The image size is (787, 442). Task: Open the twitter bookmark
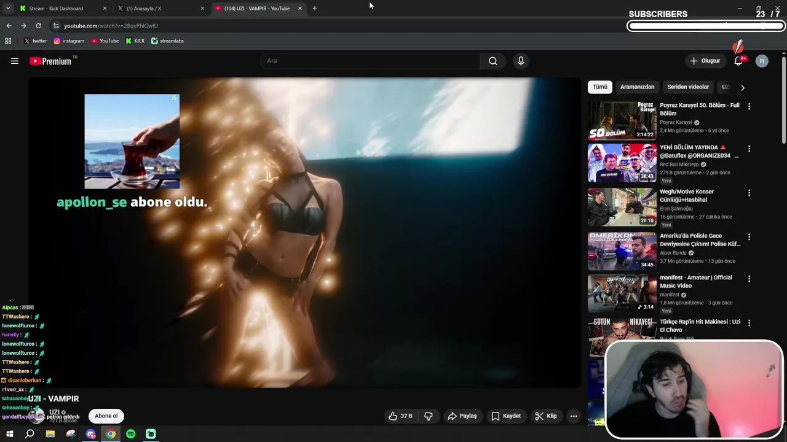coord(35,41)
